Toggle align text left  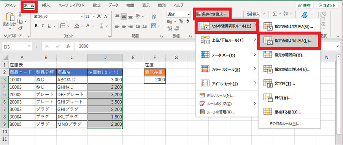pyautogui.click(x=118, y=26)
